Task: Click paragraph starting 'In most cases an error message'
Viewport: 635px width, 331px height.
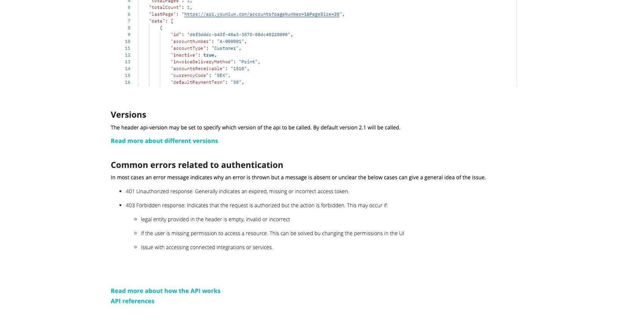Action: click(298, 178)
